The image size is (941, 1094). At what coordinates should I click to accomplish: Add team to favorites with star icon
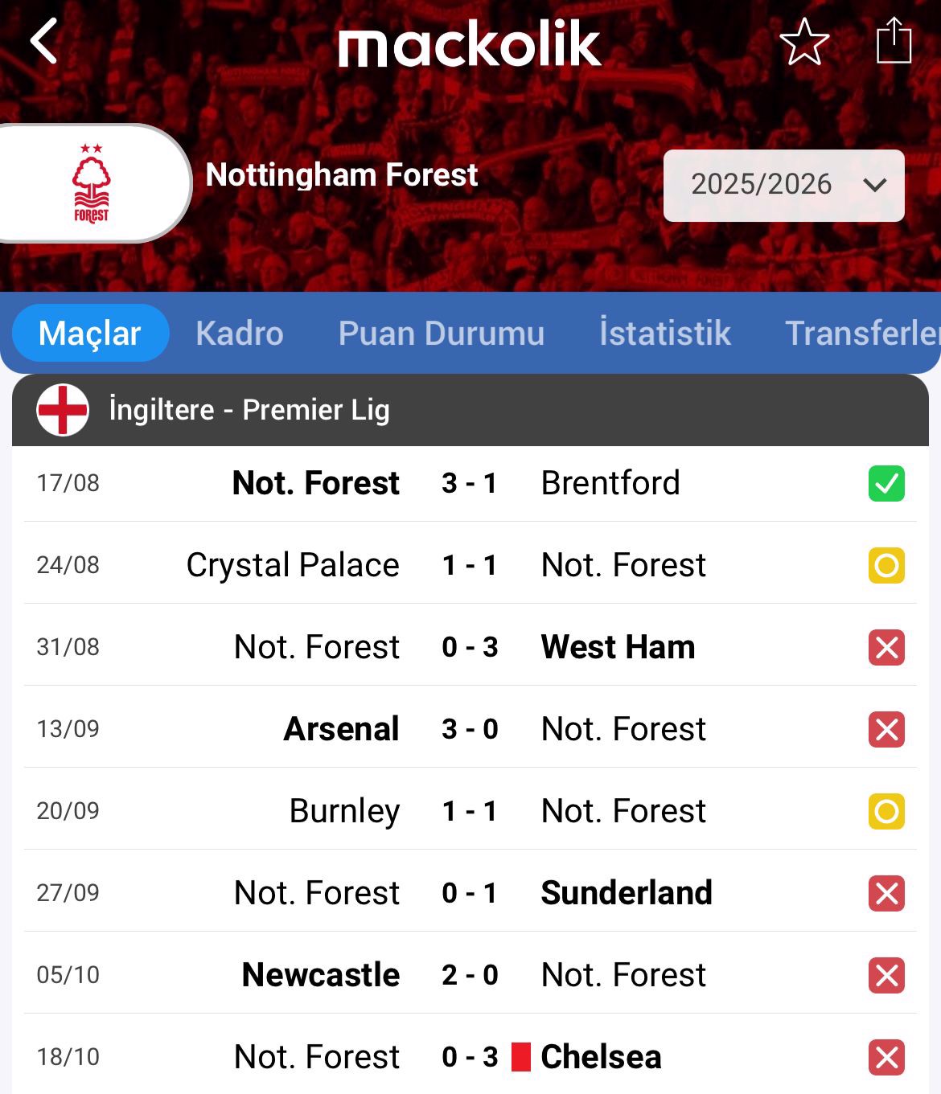[x=804, y=42]
